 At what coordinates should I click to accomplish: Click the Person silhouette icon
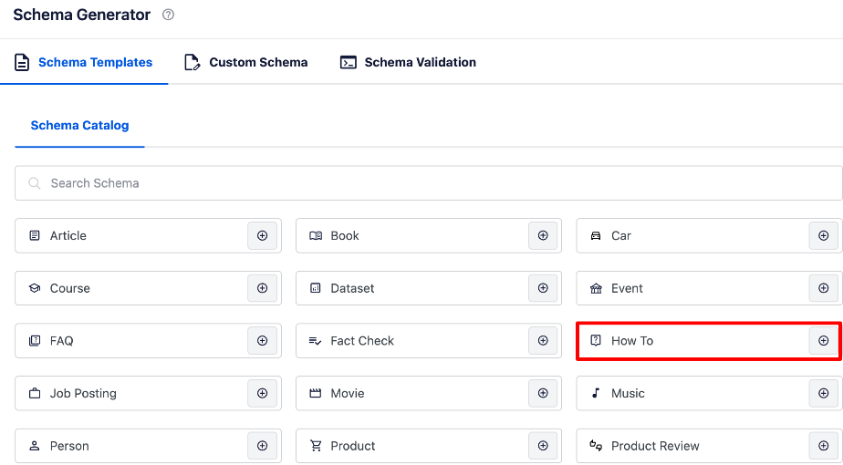[x=35, y=446]
